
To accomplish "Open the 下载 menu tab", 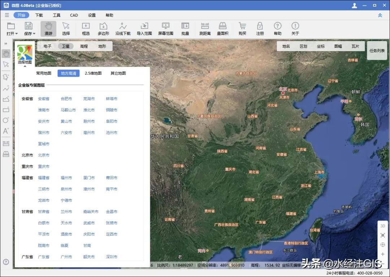I will tap(39, 15).
